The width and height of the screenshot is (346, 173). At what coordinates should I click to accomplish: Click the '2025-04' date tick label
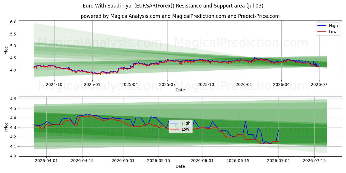(129, 84)
